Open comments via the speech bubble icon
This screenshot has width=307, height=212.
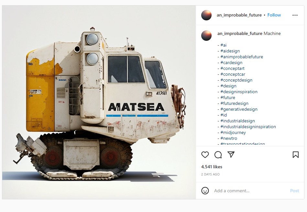(218, 155)
